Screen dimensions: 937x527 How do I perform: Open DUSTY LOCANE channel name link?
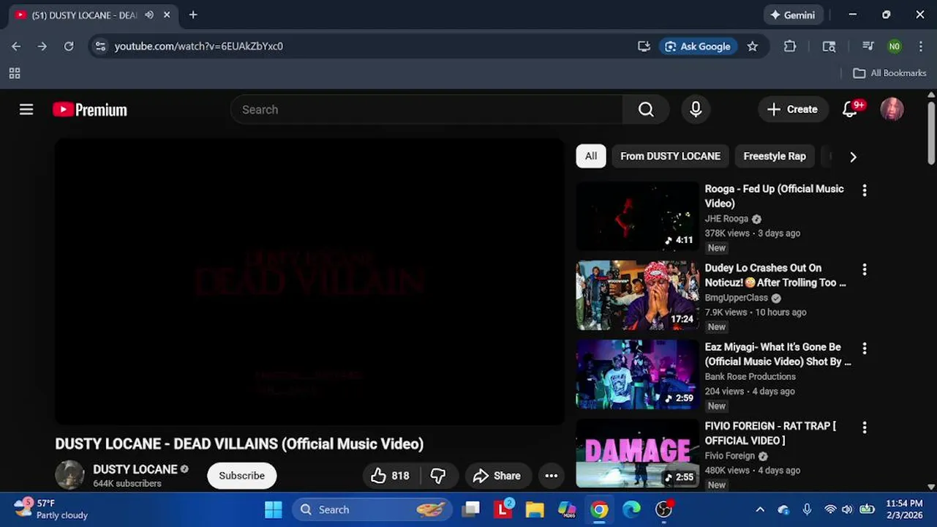(135, 469)
